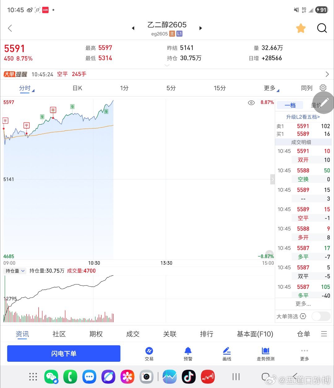This screenshot has height=388, width=334.
Task: Open the search magnifier icon
Action: click(322, 28)
